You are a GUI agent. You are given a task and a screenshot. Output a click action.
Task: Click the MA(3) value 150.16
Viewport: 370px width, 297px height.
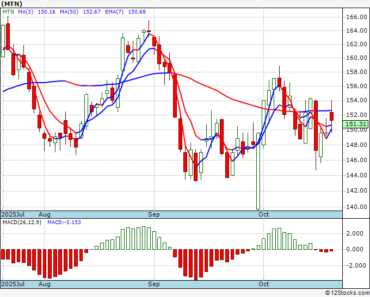tap(46, 11)
